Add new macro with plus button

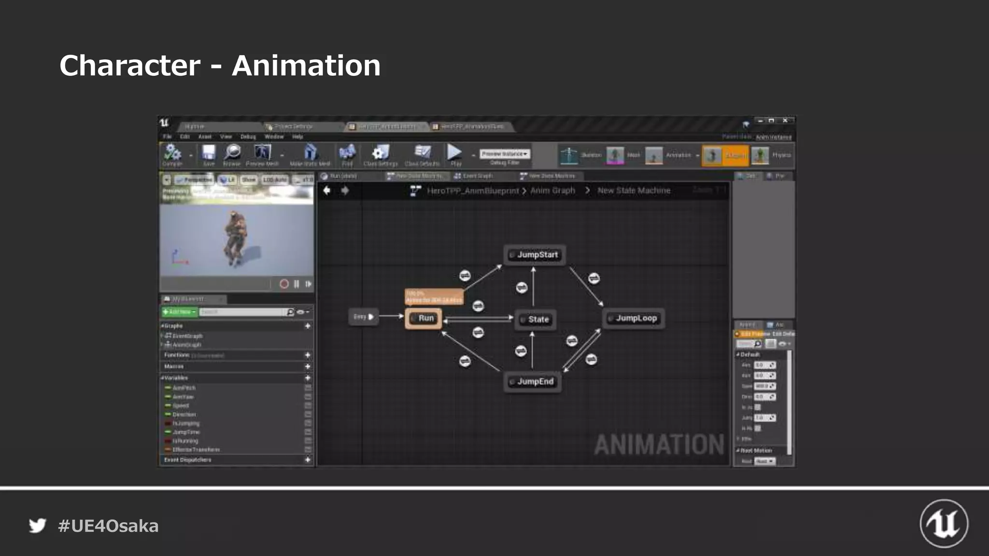coord(308,367)
